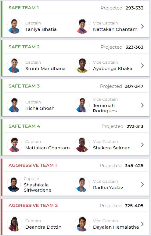Click Deandra Dottin's captain avatar
The image size is (151, 236).
pos(15,224)
